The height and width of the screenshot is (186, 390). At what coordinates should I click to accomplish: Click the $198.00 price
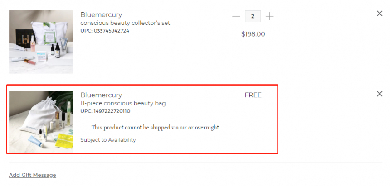click(253, 34)
